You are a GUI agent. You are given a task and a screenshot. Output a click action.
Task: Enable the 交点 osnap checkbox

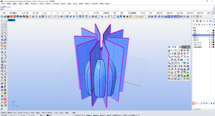[30, 113]
